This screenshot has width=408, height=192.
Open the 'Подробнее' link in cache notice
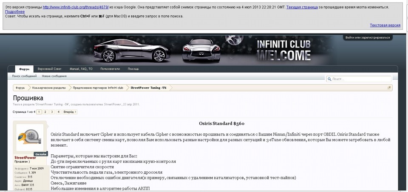(15, 12)
